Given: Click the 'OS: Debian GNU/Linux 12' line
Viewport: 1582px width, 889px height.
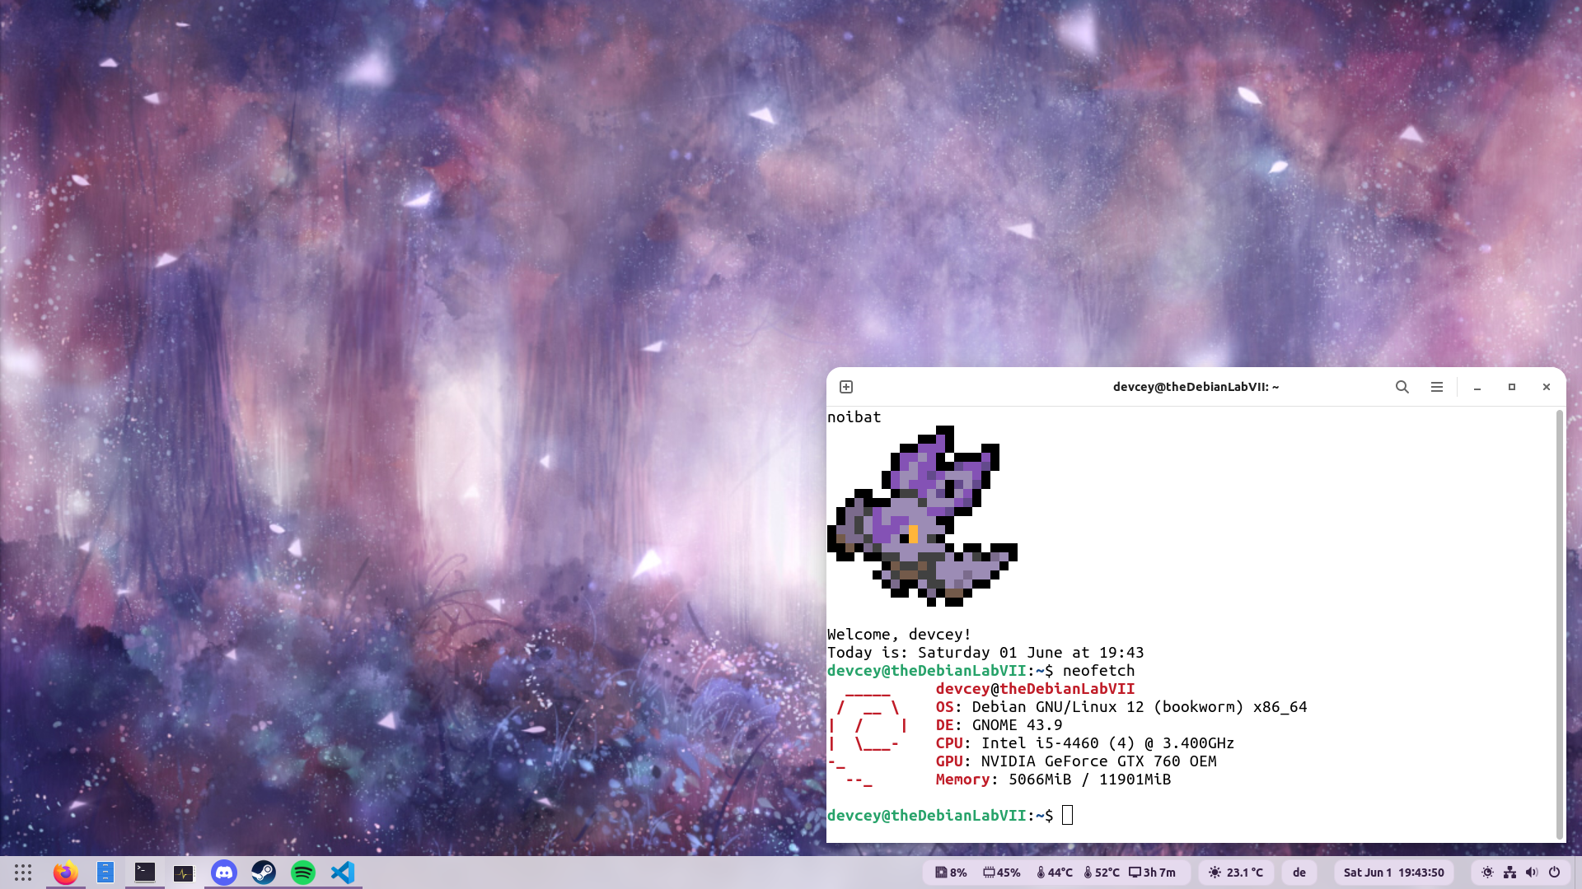Looking at the screenshot, I should [x=1121, y=707].
